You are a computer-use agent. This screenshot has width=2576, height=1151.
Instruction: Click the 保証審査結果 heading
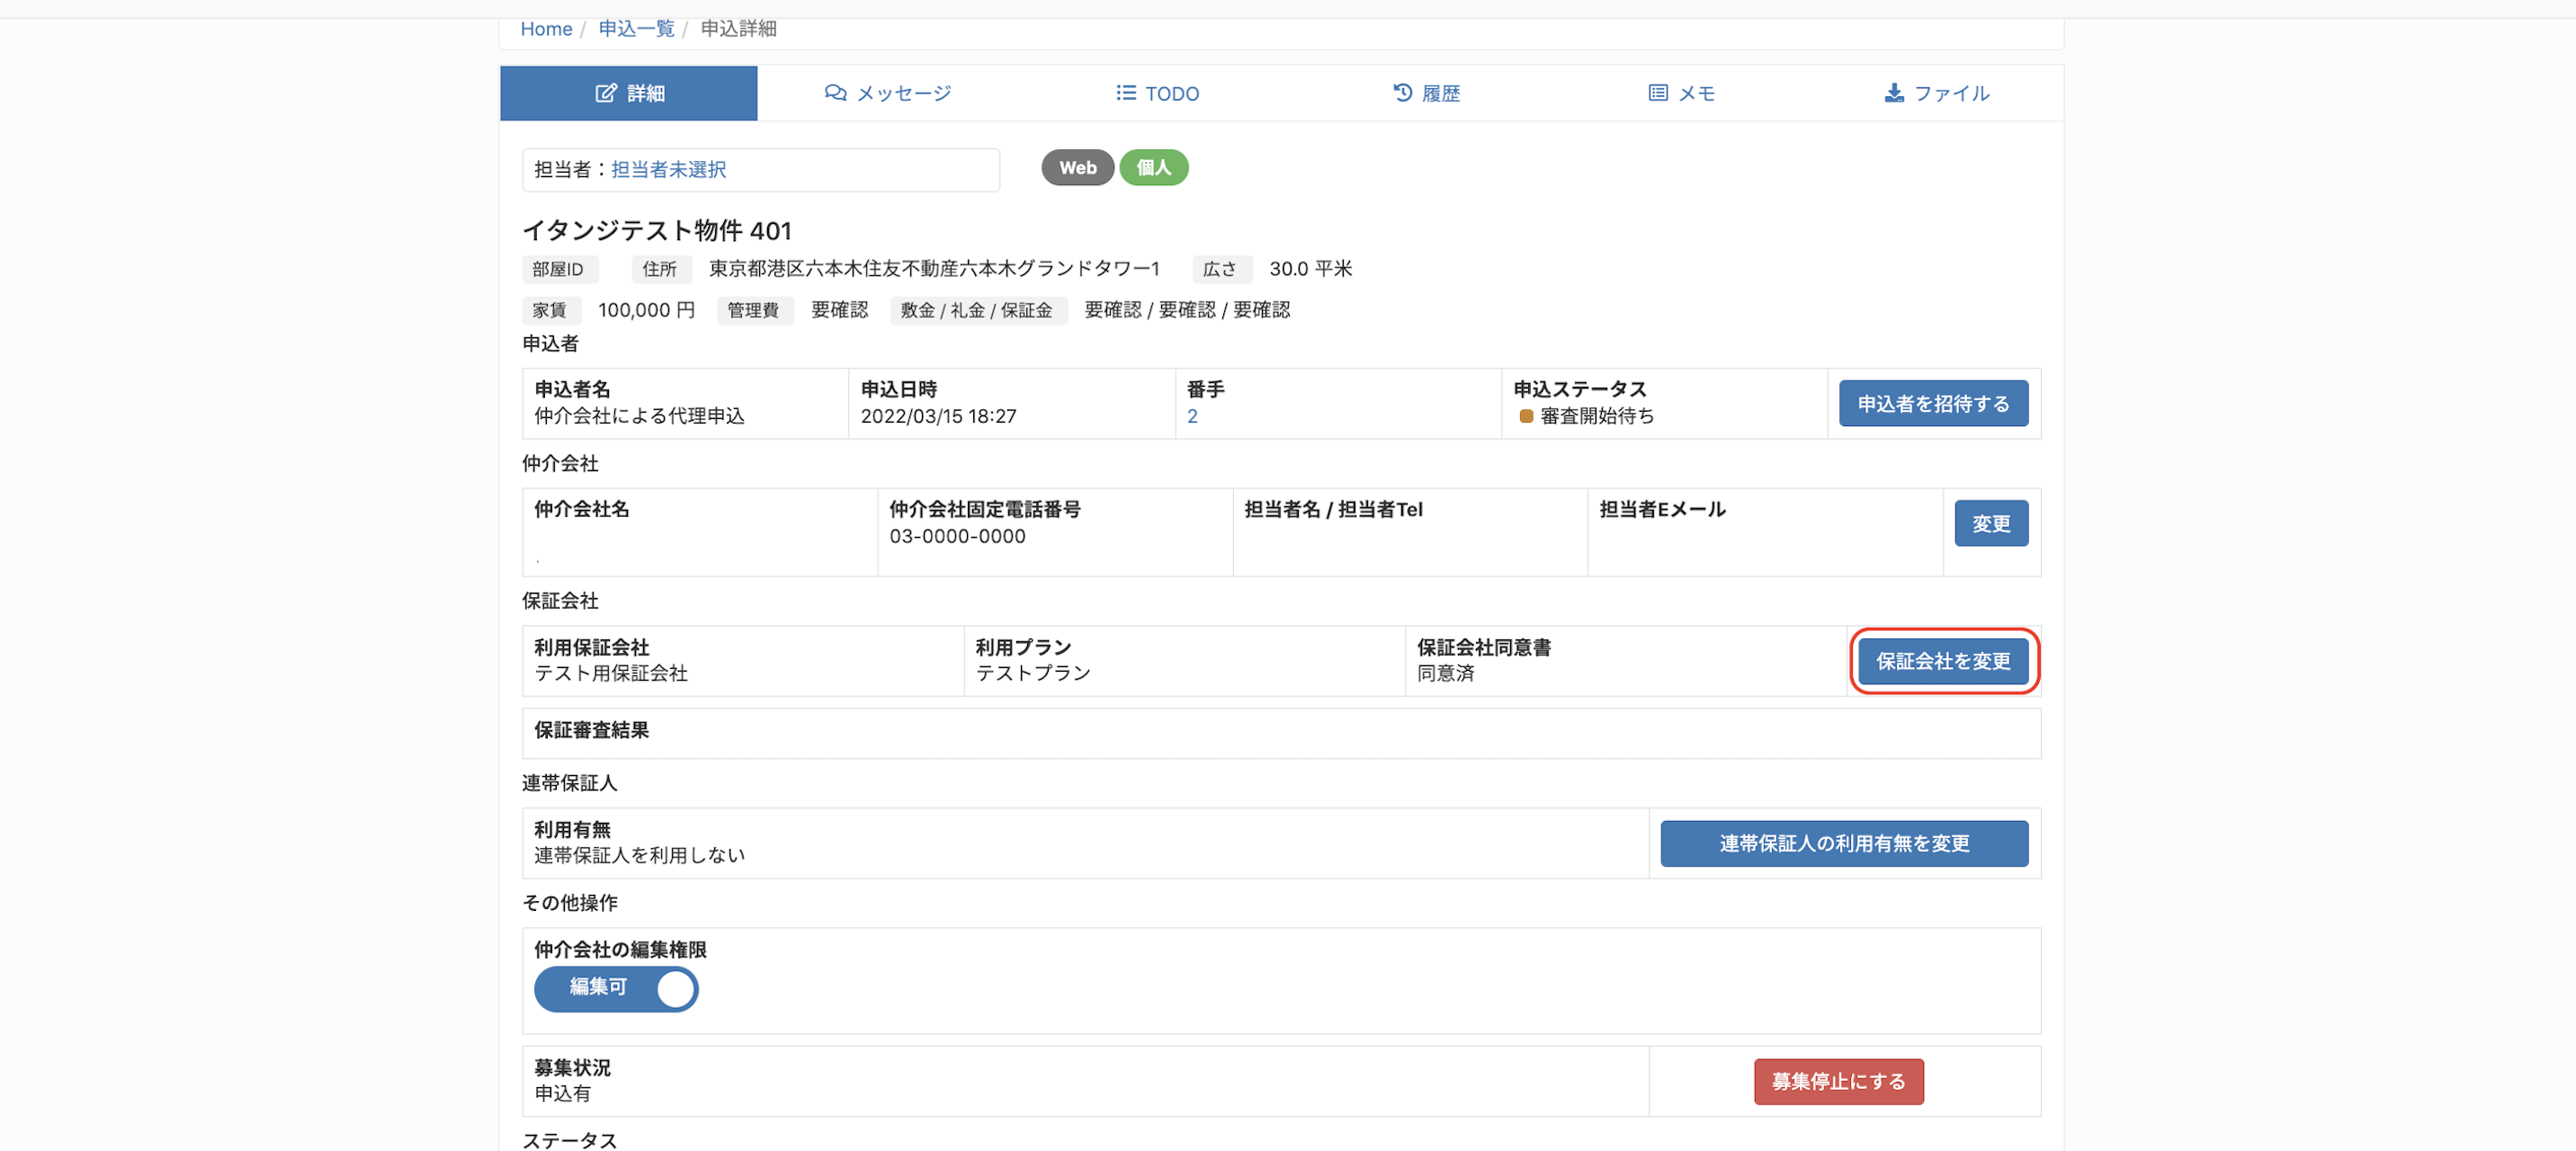pos(591,731)
